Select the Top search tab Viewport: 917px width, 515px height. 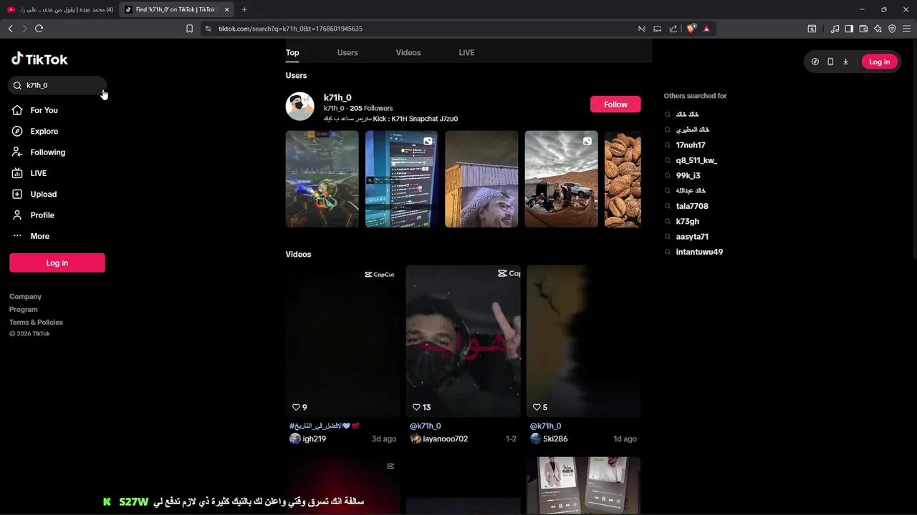click(292, 52)
